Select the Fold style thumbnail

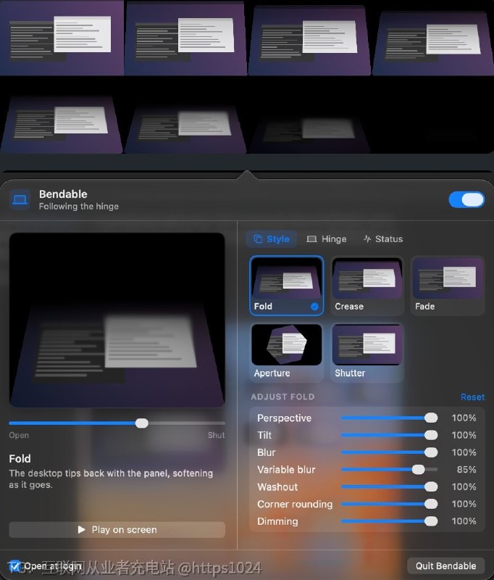pyautogui.click(x=286, y=285)
